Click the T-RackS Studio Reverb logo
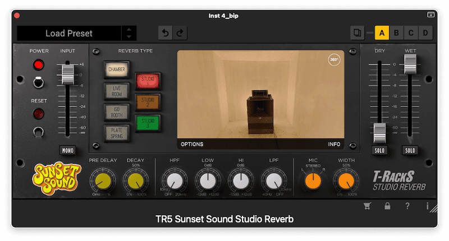 399,180
